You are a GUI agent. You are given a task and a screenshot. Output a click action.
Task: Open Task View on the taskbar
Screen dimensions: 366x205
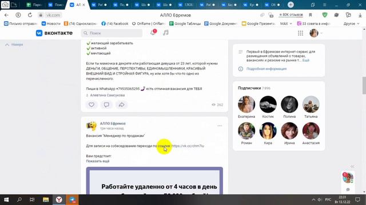pos(32,200)
